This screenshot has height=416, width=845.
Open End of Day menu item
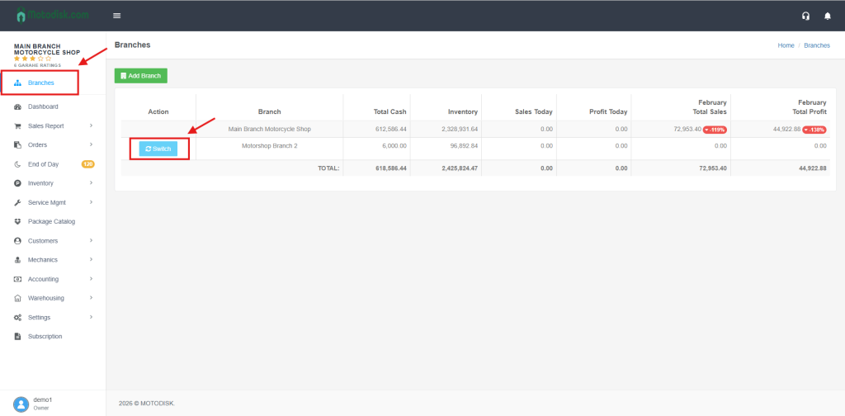coord(43,164)
